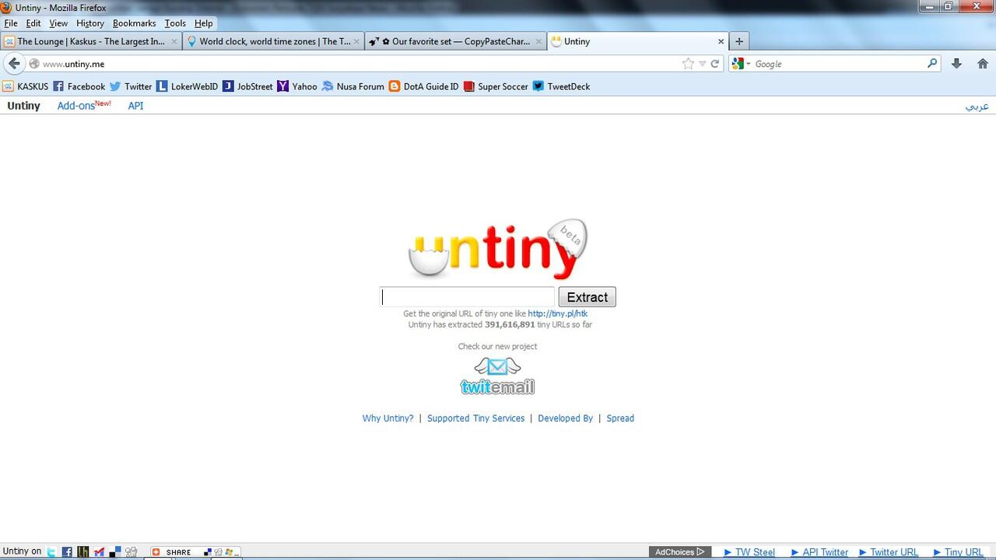
Task: Click the Twitter icon beside 'Untiny on'
Action: tap(51, 552)
